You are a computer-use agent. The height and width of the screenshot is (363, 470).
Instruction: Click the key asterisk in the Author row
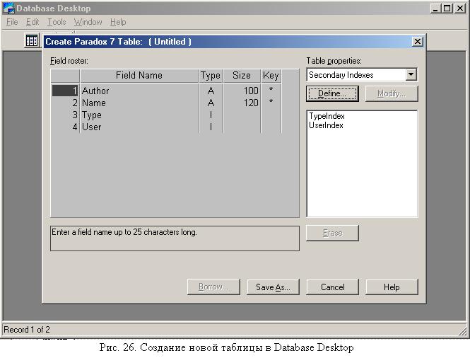tap(271, 90)
